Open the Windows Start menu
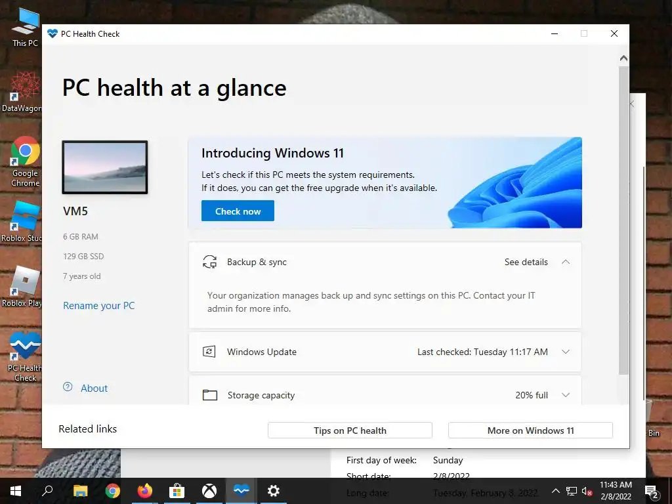The width and height of the screenshot is (672, 504). (x=16, y=491)
